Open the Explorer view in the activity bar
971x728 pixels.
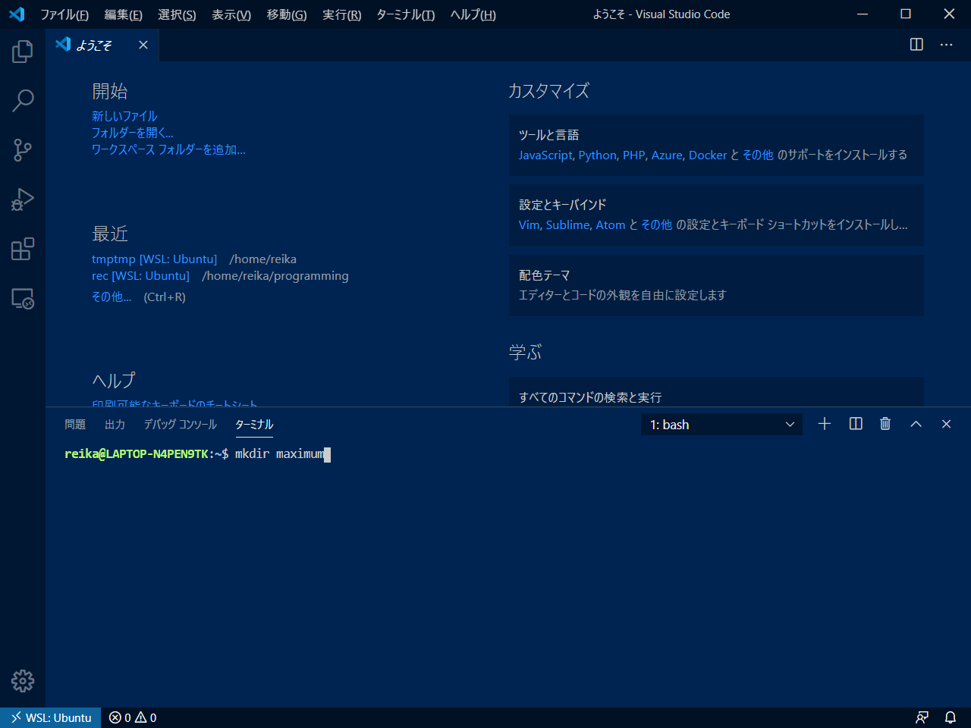point(22,51)
